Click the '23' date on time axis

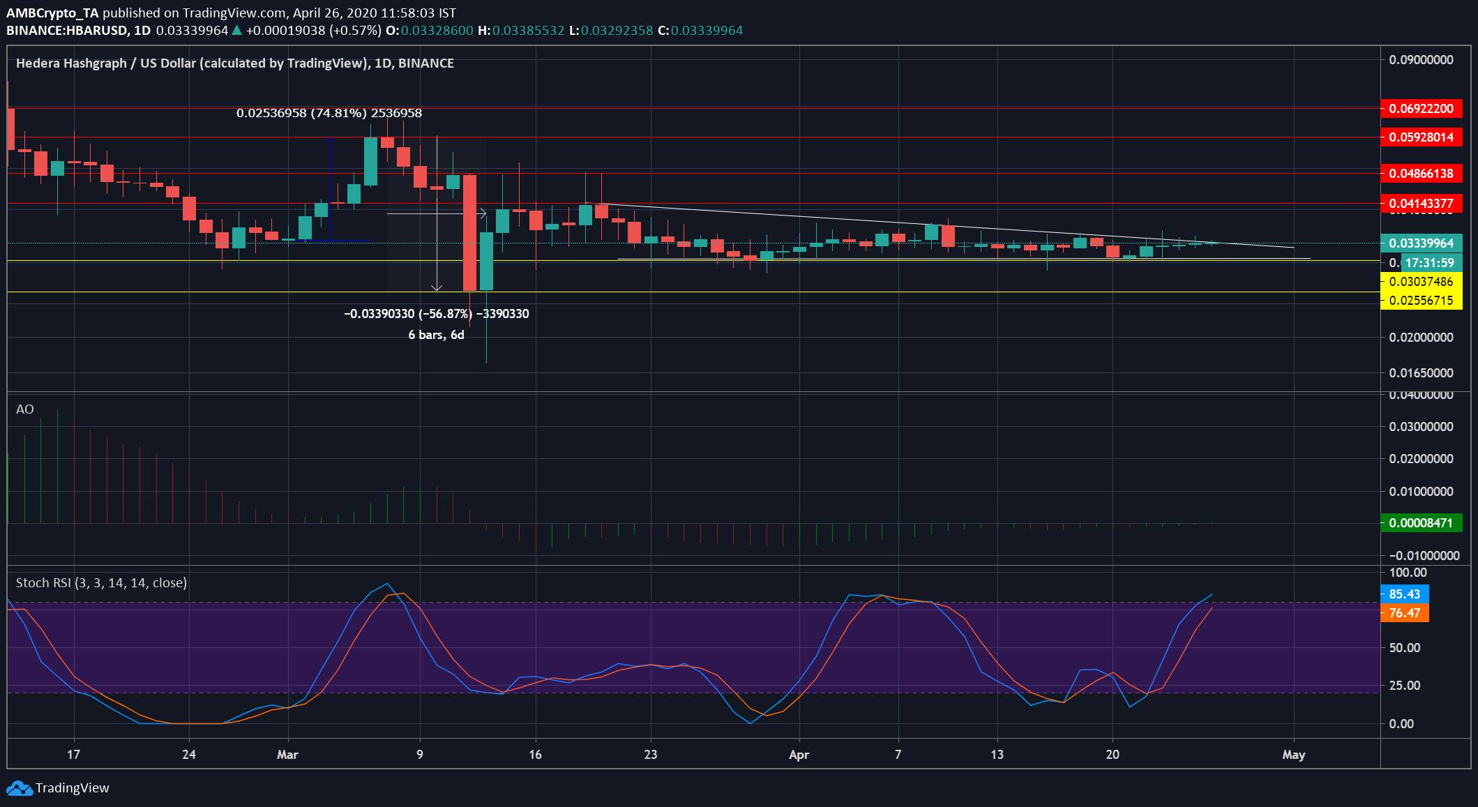[651, 755]
